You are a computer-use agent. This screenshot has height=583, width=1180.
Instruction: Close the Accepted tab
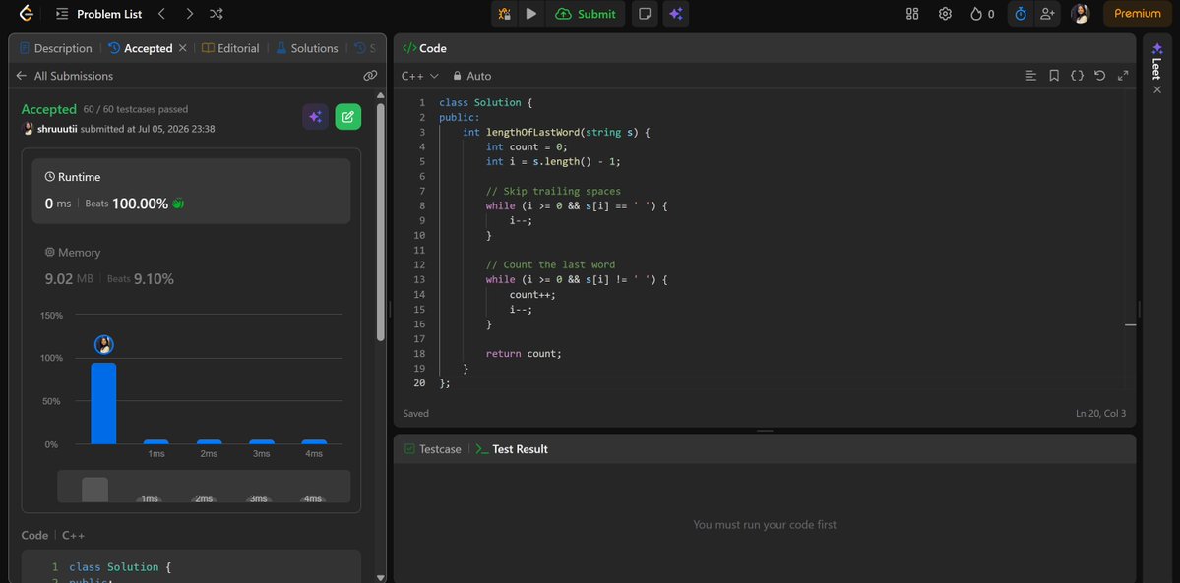pyautogui.click(x=182, y=48)
